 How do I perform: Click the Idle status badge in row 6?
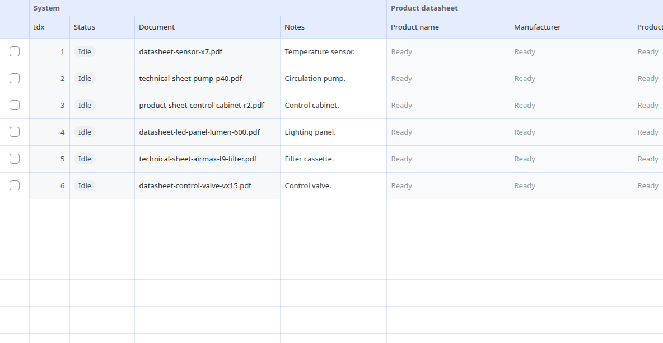coord(85,185)
